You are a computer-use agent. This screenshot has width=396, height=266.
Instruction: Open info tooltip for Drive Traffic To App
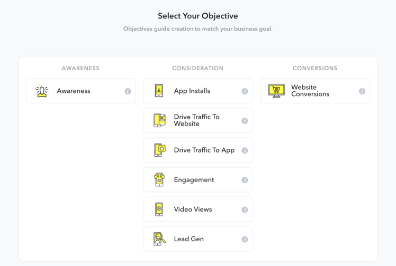tap(245, 150)
